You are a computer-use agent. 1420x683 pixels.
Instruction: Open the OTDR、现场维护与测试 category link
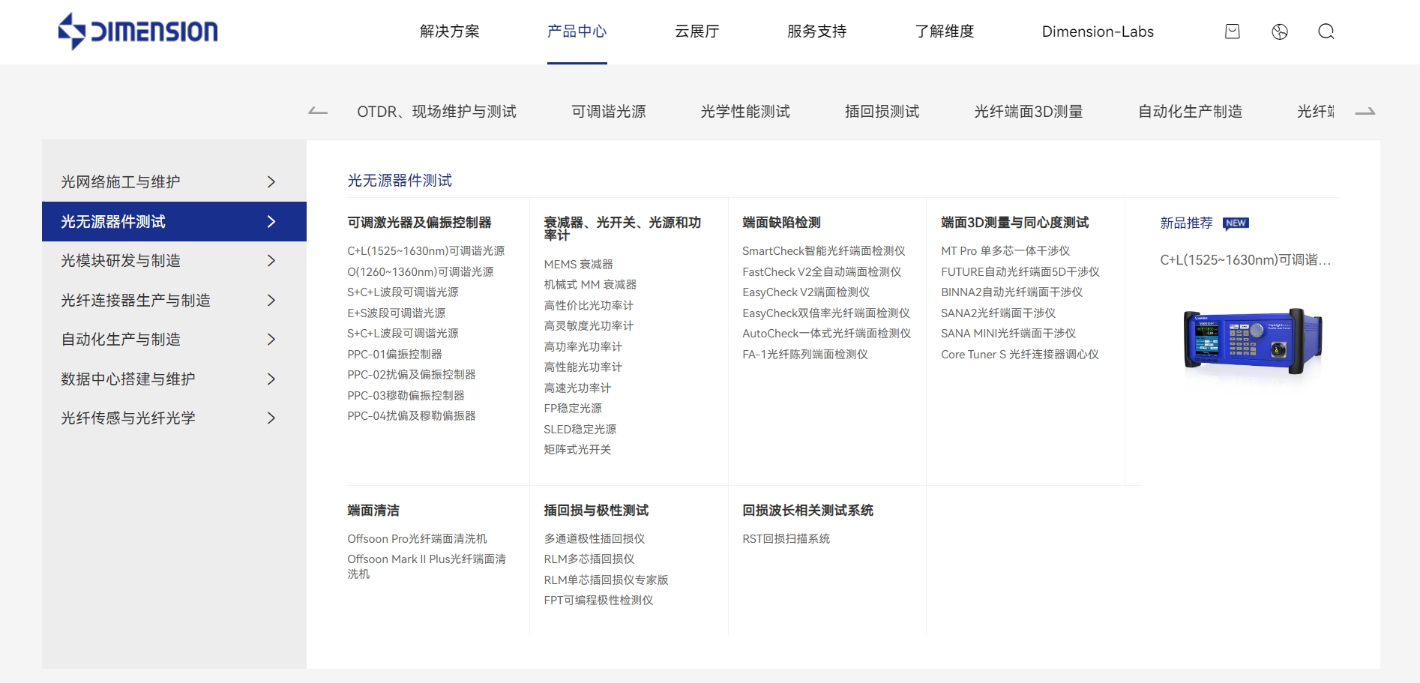[x=436, y=110]
